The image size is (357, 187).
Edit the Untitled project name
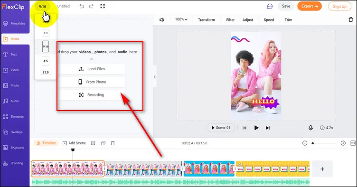coord(64,6)
